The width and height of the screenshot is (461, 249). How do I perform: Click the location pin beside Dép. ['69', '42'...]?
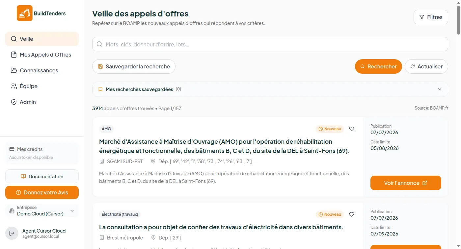point(153,161)
